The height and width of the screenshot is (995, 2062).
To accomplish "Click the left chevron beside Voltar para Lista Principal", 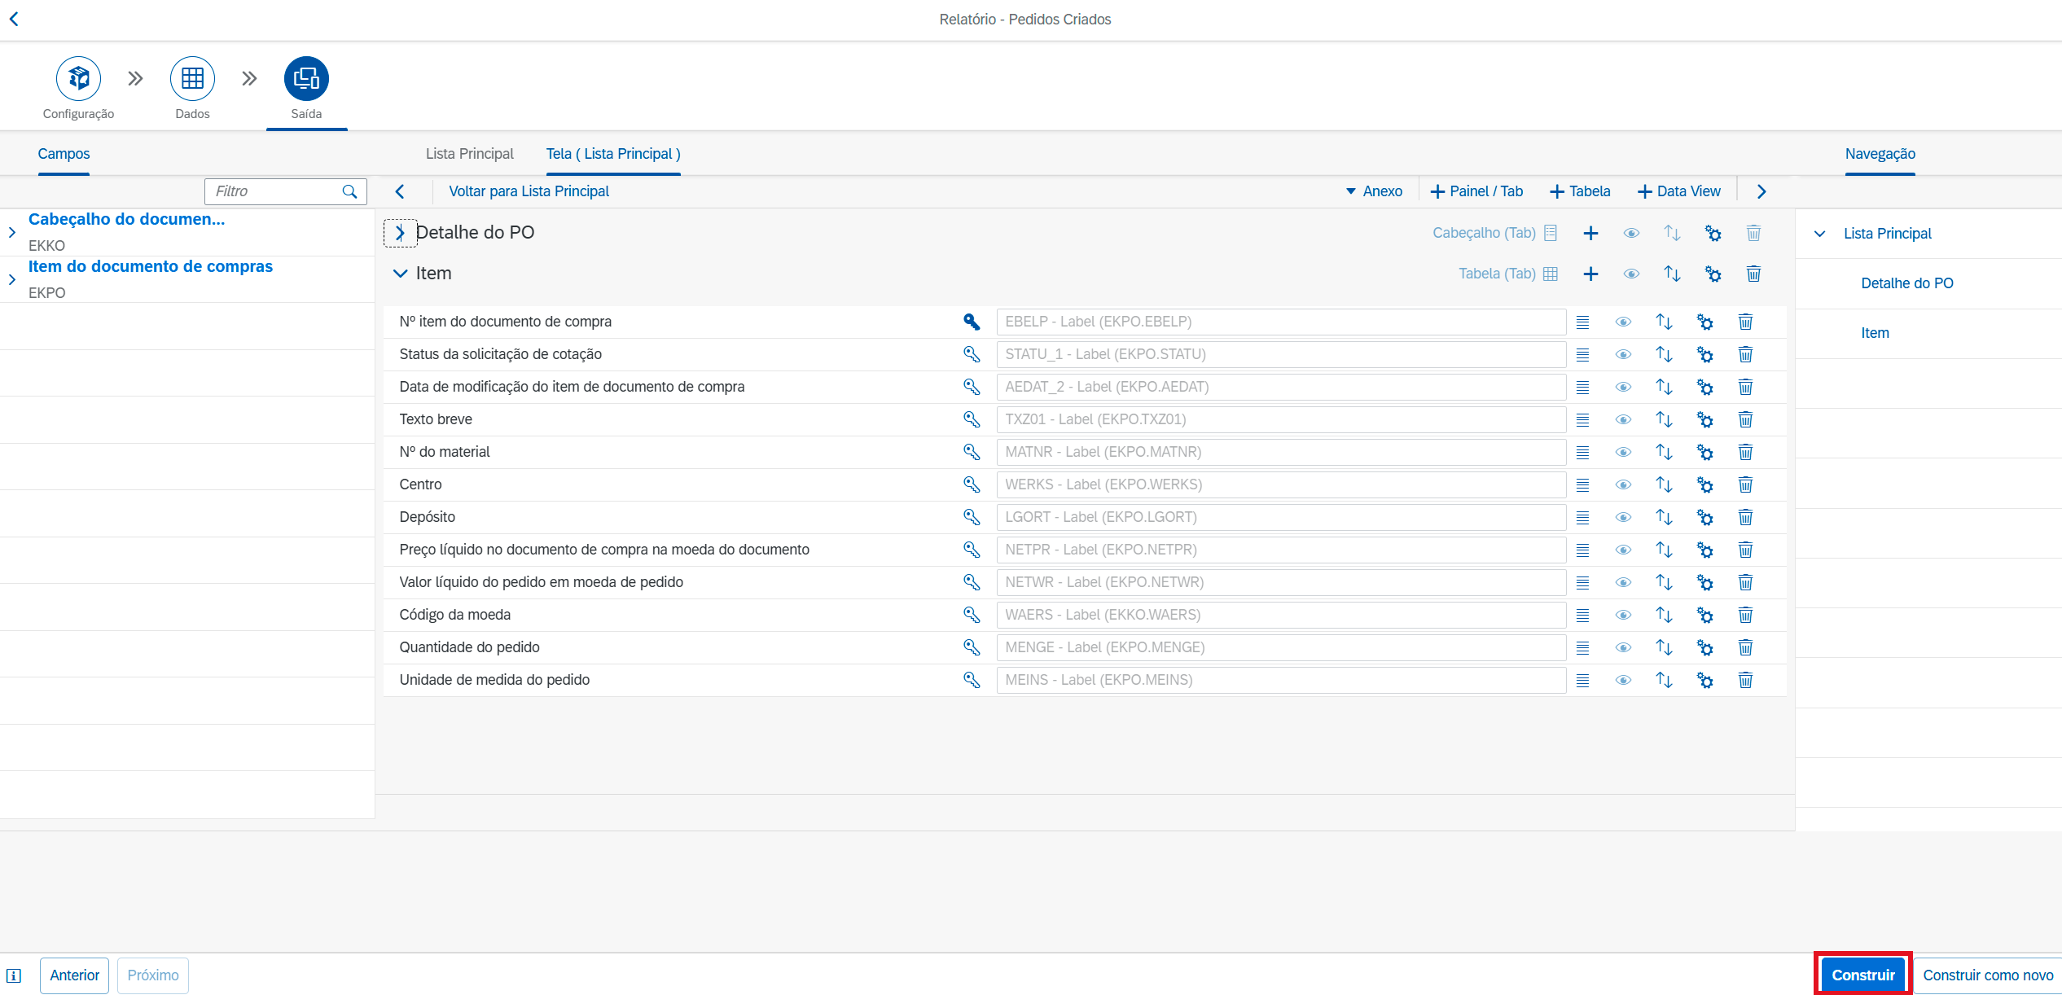I will click(x=400, y=191).
